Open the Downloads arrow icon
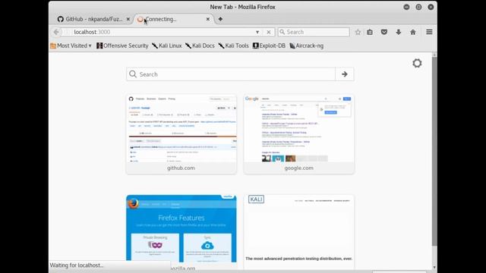 coord(398,32)
